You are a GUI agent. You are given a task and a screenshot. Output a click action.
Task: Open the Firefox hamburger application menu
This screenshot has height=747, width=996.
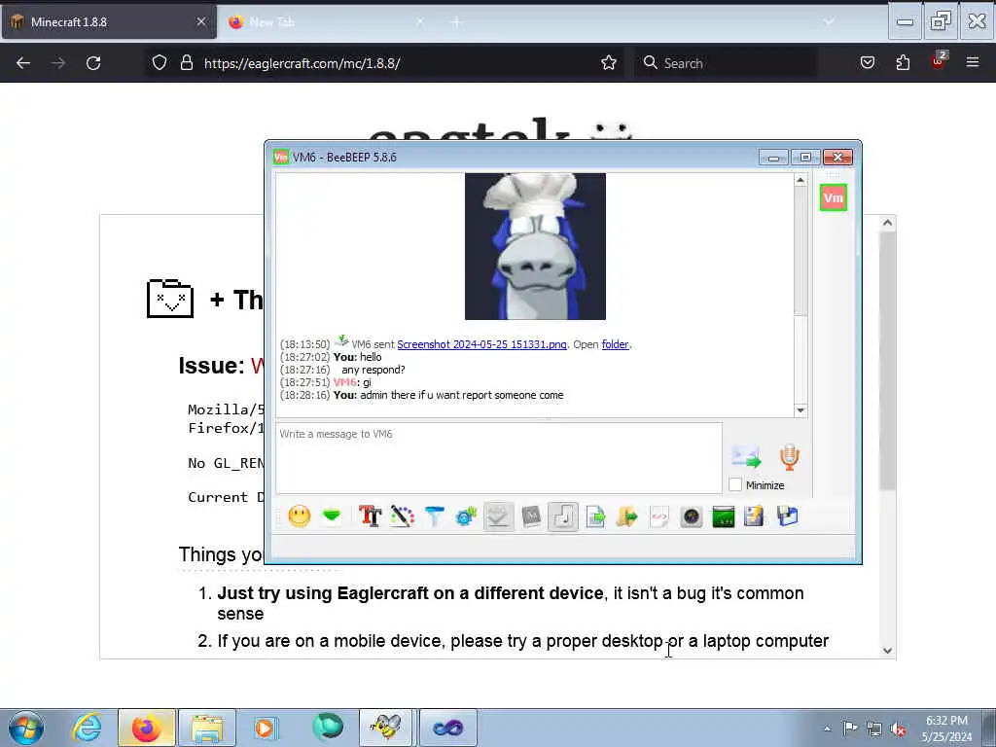tap(973, 63)
